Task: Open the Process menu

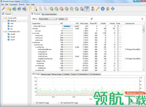Action: 22,5
